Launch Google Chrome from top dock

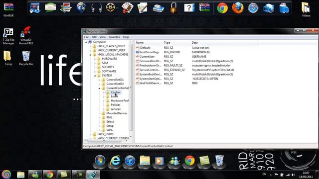click(222, 8)
